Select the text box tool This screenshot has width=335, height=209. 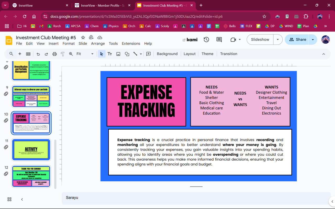[x=110, y=54]
